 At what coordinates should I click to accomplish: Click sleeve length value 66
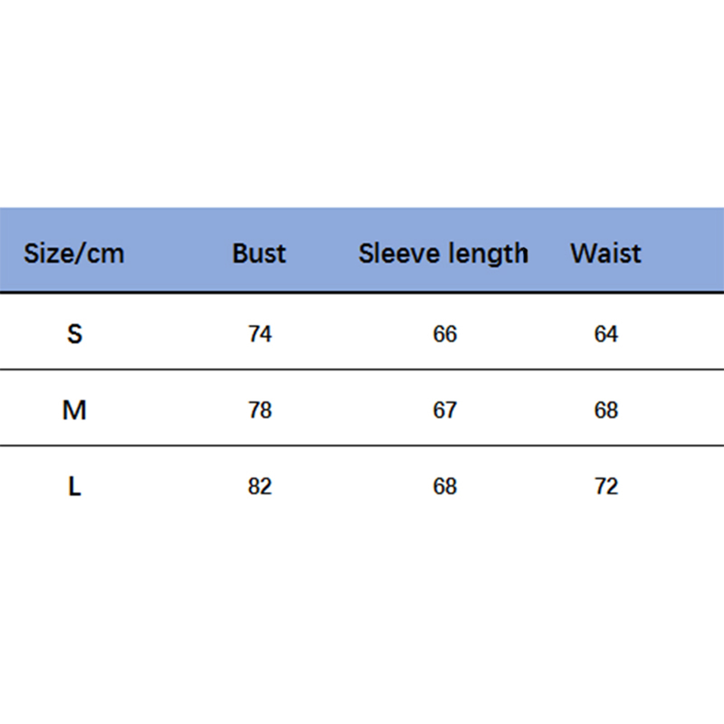point(445,334)
